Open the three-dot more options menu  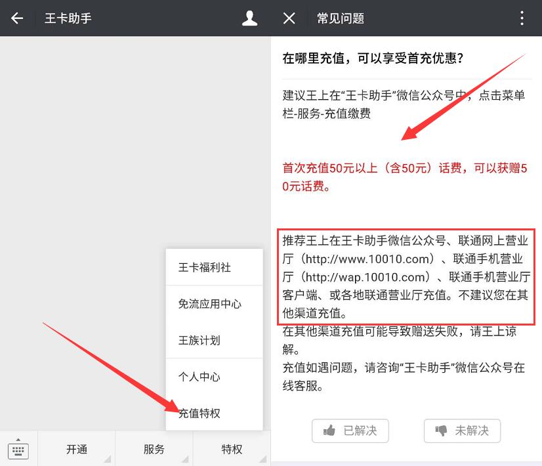pyautogui.click(x=522, y=18)
